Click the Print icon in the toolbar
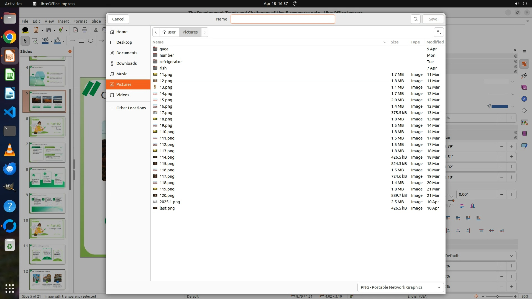 pyautogui.click(x=85, y=30)
